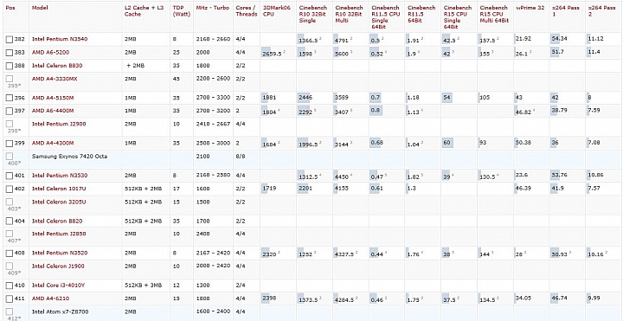The image size is (623, 321).
Task: Click Cinebench R15 Multi value 157.5
Action: tap(487, 40)
